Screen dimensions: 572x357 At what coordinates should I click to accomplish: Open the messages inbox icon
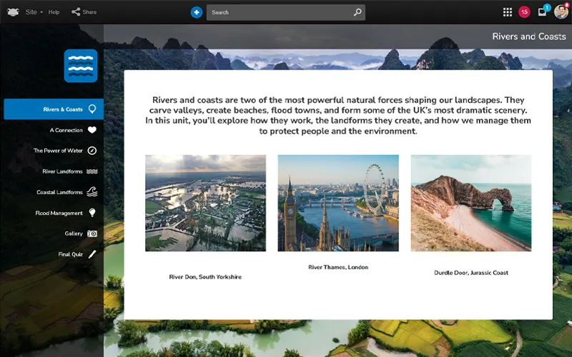click(x=543, y=12)
